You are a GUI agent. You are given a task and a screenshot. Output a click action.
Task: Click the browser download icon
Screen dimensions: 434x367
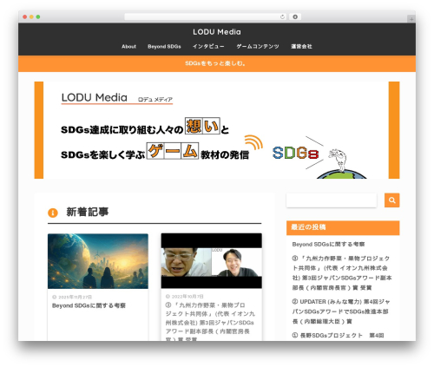tap(295, 16)
